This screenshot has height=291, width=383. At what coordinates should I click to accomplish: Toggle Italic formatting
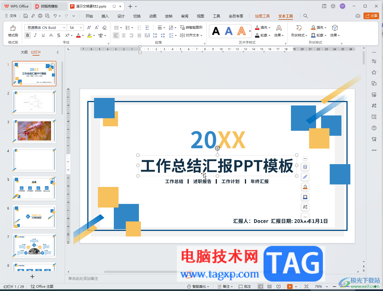(x=35, y=35)
